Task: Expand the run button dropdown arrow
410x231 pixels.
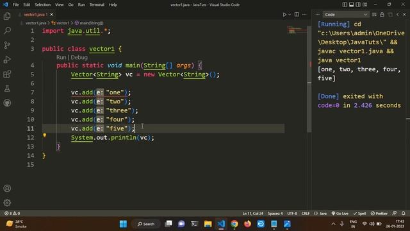Action: pyautogui.click(x=290, y=15)
